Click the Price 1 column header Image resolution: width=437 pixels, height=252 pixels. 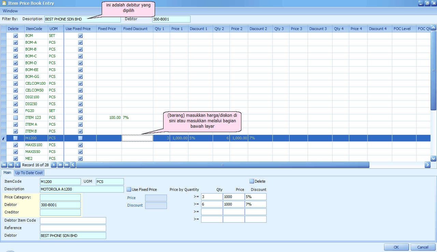(x=179, y=29)
